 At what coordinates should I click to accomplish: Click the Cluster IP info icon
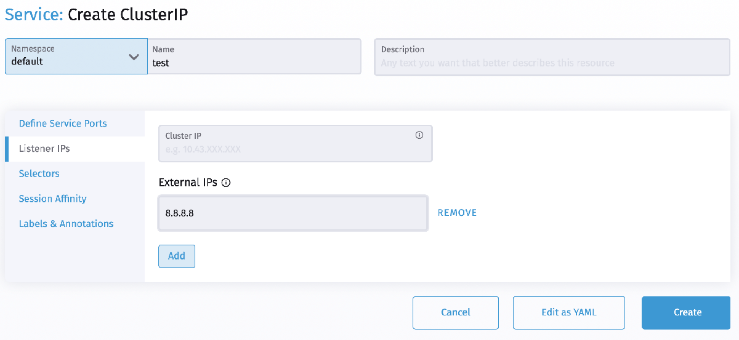point(419,135)
